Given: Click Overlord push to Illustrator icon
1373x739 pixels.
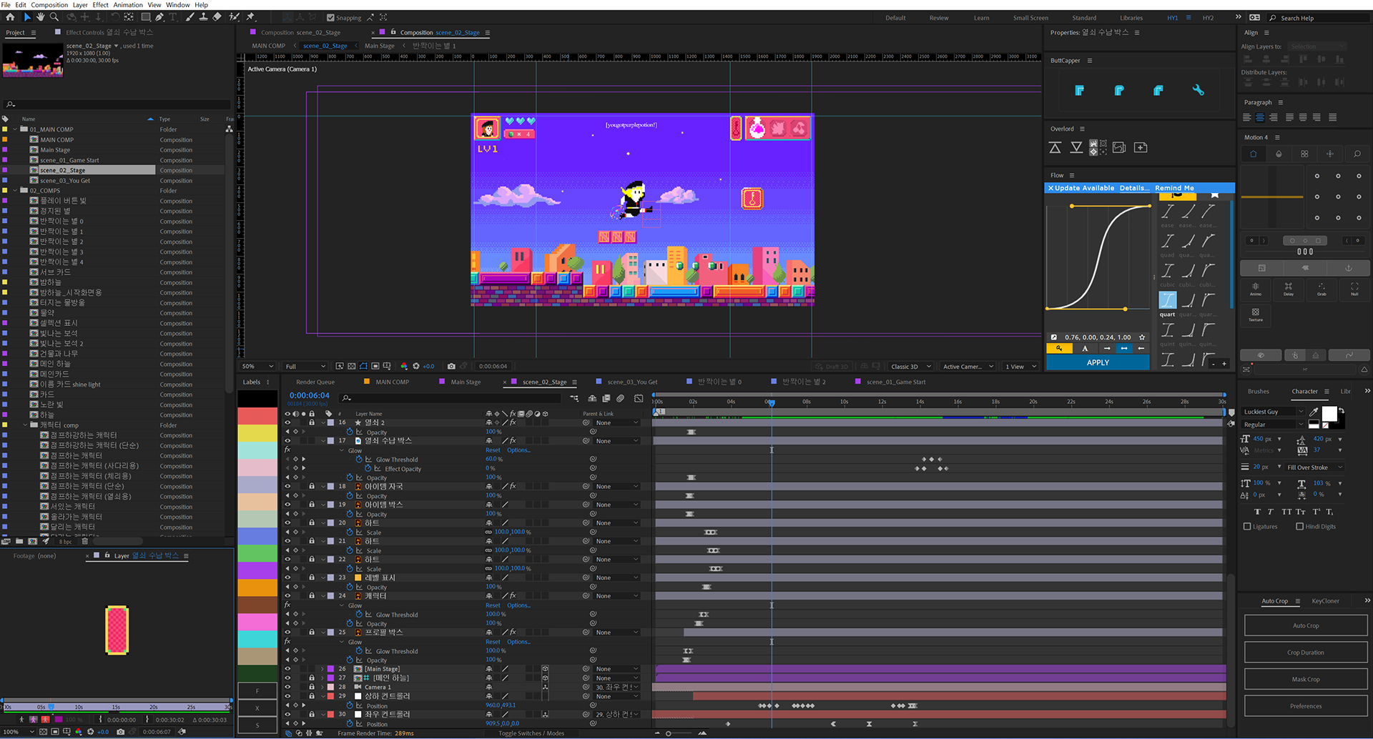Looking at the screenshot, I should pyautogui.click(x=1055, y=148).
